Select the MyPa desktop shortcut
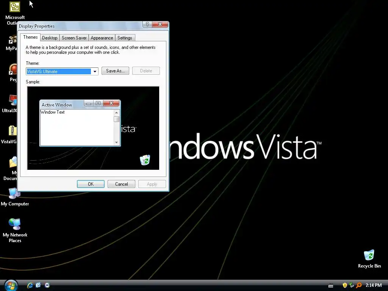The width and height of the screenshot is (388, 291). pyautogui.click(x=12, y=42)
